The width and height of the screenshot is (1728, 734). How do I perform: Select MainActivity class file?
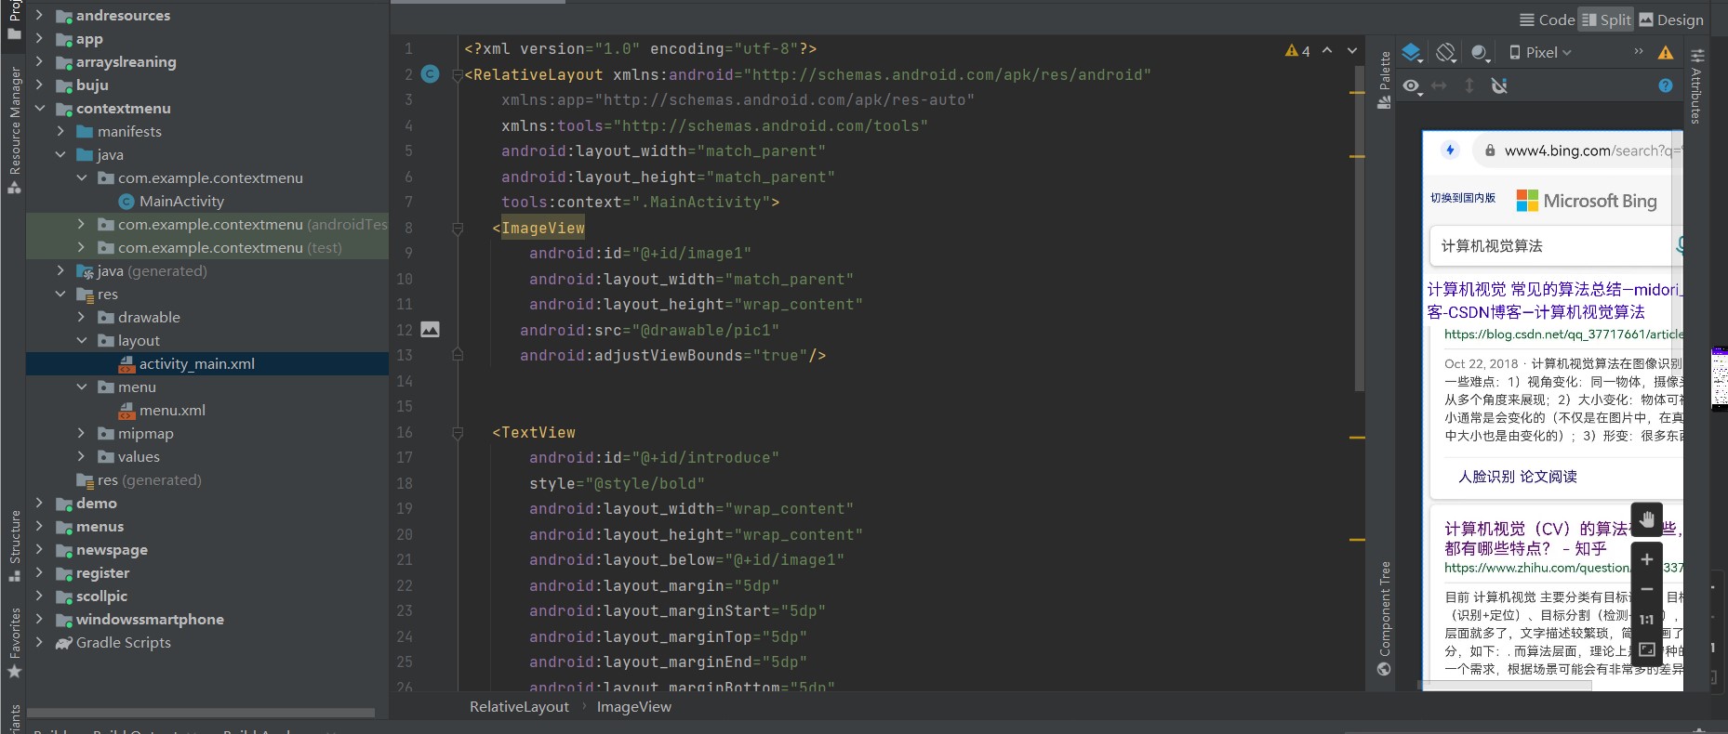[x=181, y=201]
